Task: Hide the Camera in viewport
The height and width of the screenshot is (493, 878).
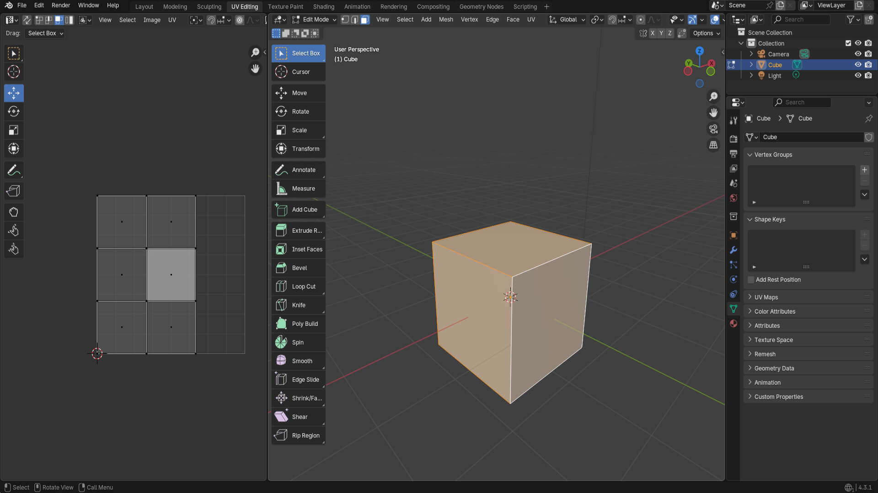Action: pyautogui.click(x=858, y=54)
